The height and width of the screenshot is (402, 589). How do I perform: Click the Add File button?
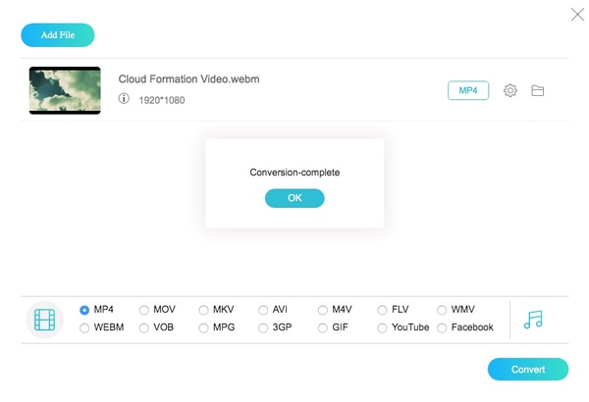pos(57,35)
